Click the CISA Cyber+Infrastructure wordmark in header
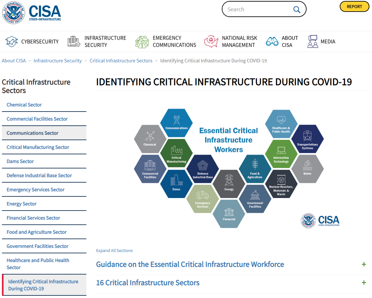Screen dimensions: 372x298 tap(45, 13)
